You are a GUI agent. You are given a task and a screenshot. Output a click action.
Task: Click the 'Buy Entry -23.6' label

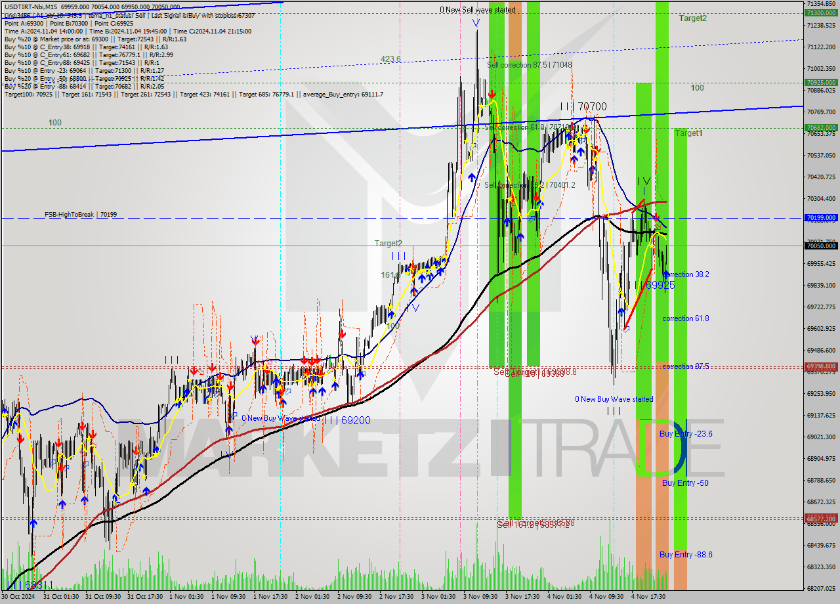[x=686, y=434]
